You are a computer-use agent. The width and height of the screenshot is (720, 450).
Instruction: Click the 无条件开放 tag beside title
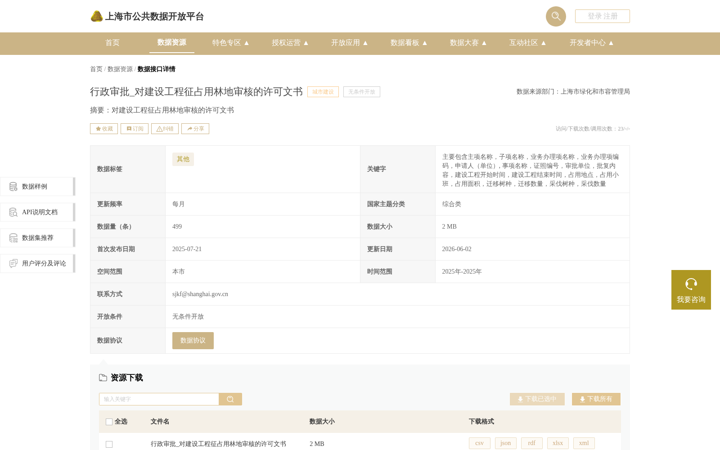[x=362, y=92]
